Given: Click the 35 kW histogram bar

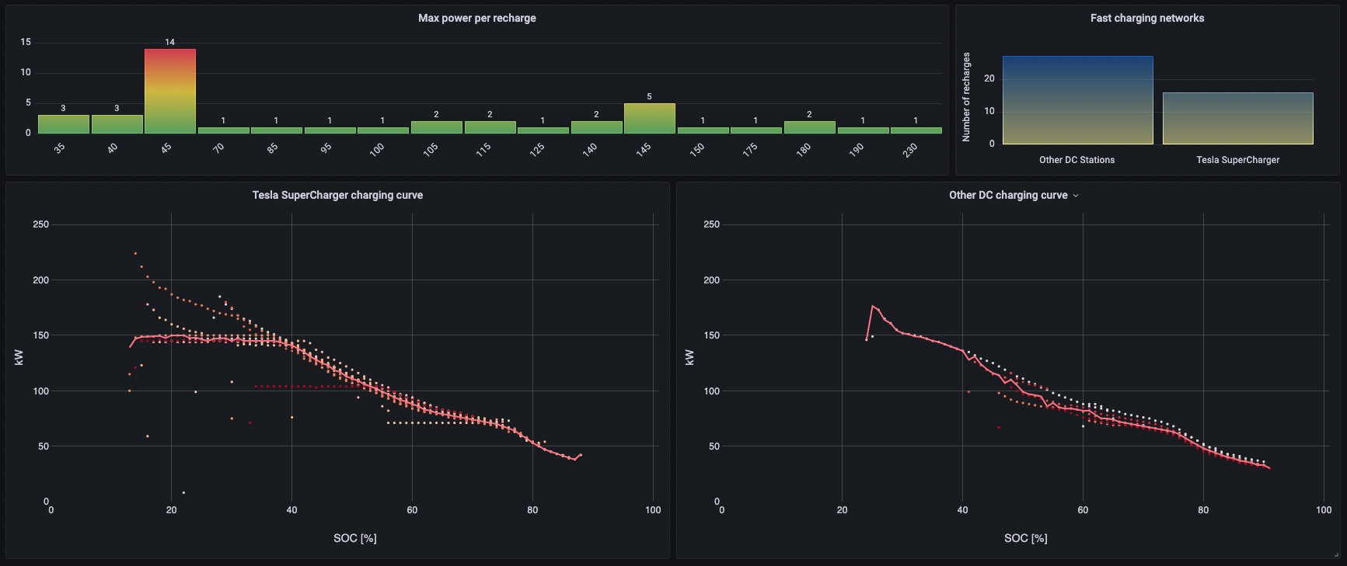Looking at the screenshot, I should click(x=63, y=124).
